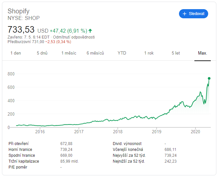Click the green up arrow next to percent change
218x178 pixels.
tap(90, 31)
